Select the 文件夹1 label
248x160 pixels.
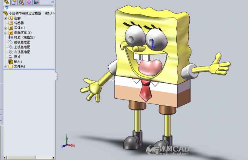pyautogui.click(x=20, y=67)
